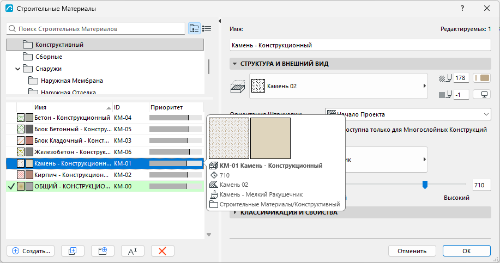Select Блок Кладочный KM-03 row

click(x=105, y=140)
